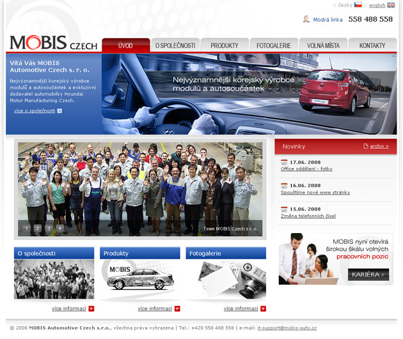Image resolution: width=403 pixels, height=339 pixels.
Task: Click Team MOBIS Czech s.r.o. caption
Action: pos(230,229)
